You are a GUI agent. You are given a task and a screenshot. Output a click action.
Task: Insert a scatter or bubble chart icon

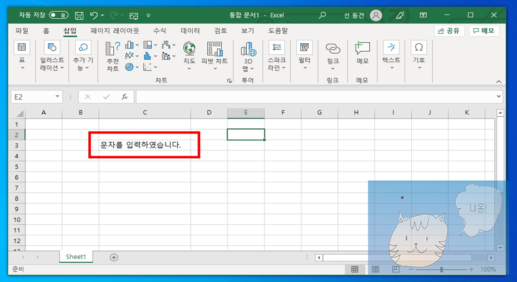point(148,67)
